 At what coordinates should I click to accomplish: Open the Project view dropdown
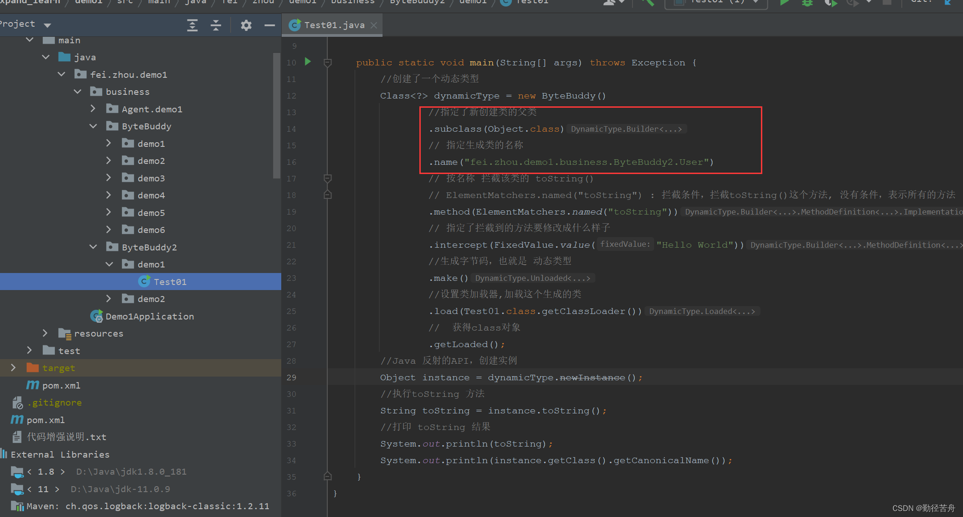[47, 25]
